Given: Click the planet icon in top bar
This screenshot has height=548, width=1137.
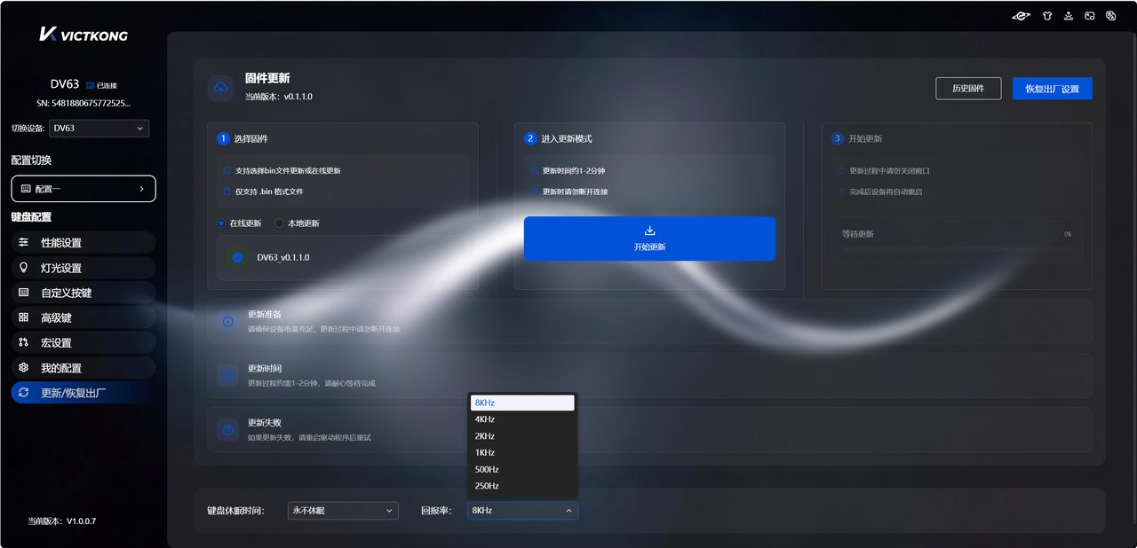Looking at the screenshot, I should pyautogui.click(x=1022, y=15).
